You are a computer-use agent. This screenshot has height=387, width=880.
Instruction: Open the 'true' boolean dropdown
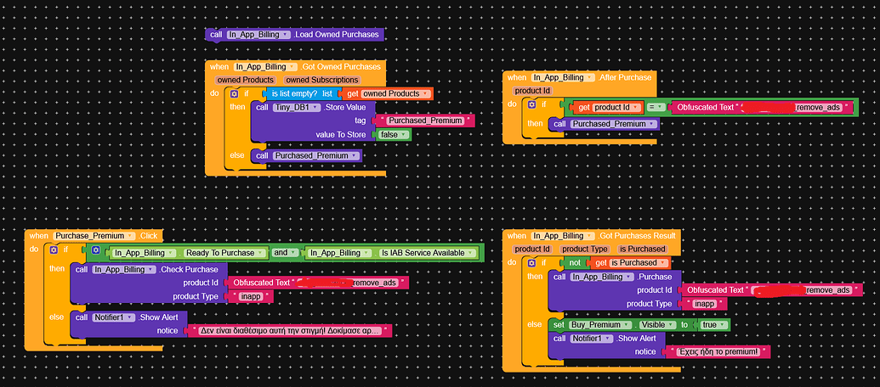pyautogui.click(x=713, y=325)
